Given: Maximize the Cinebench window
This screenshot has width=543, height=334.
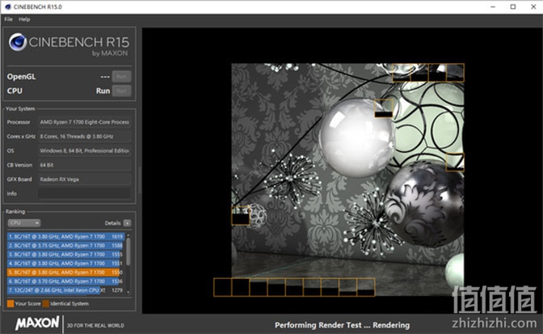Looking at the screenshot, I should pyautogui.click(x=513, y=6).
